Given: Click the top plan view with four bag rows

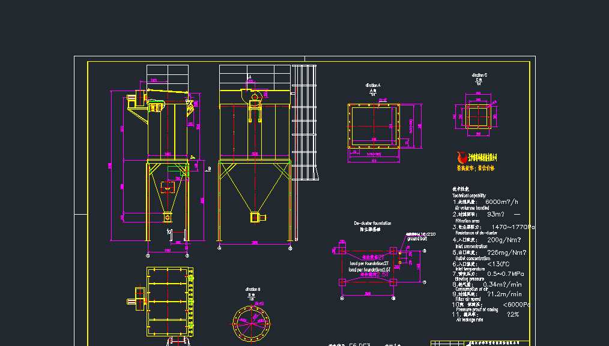Looking at the screenshot, I should coord(170,302).
